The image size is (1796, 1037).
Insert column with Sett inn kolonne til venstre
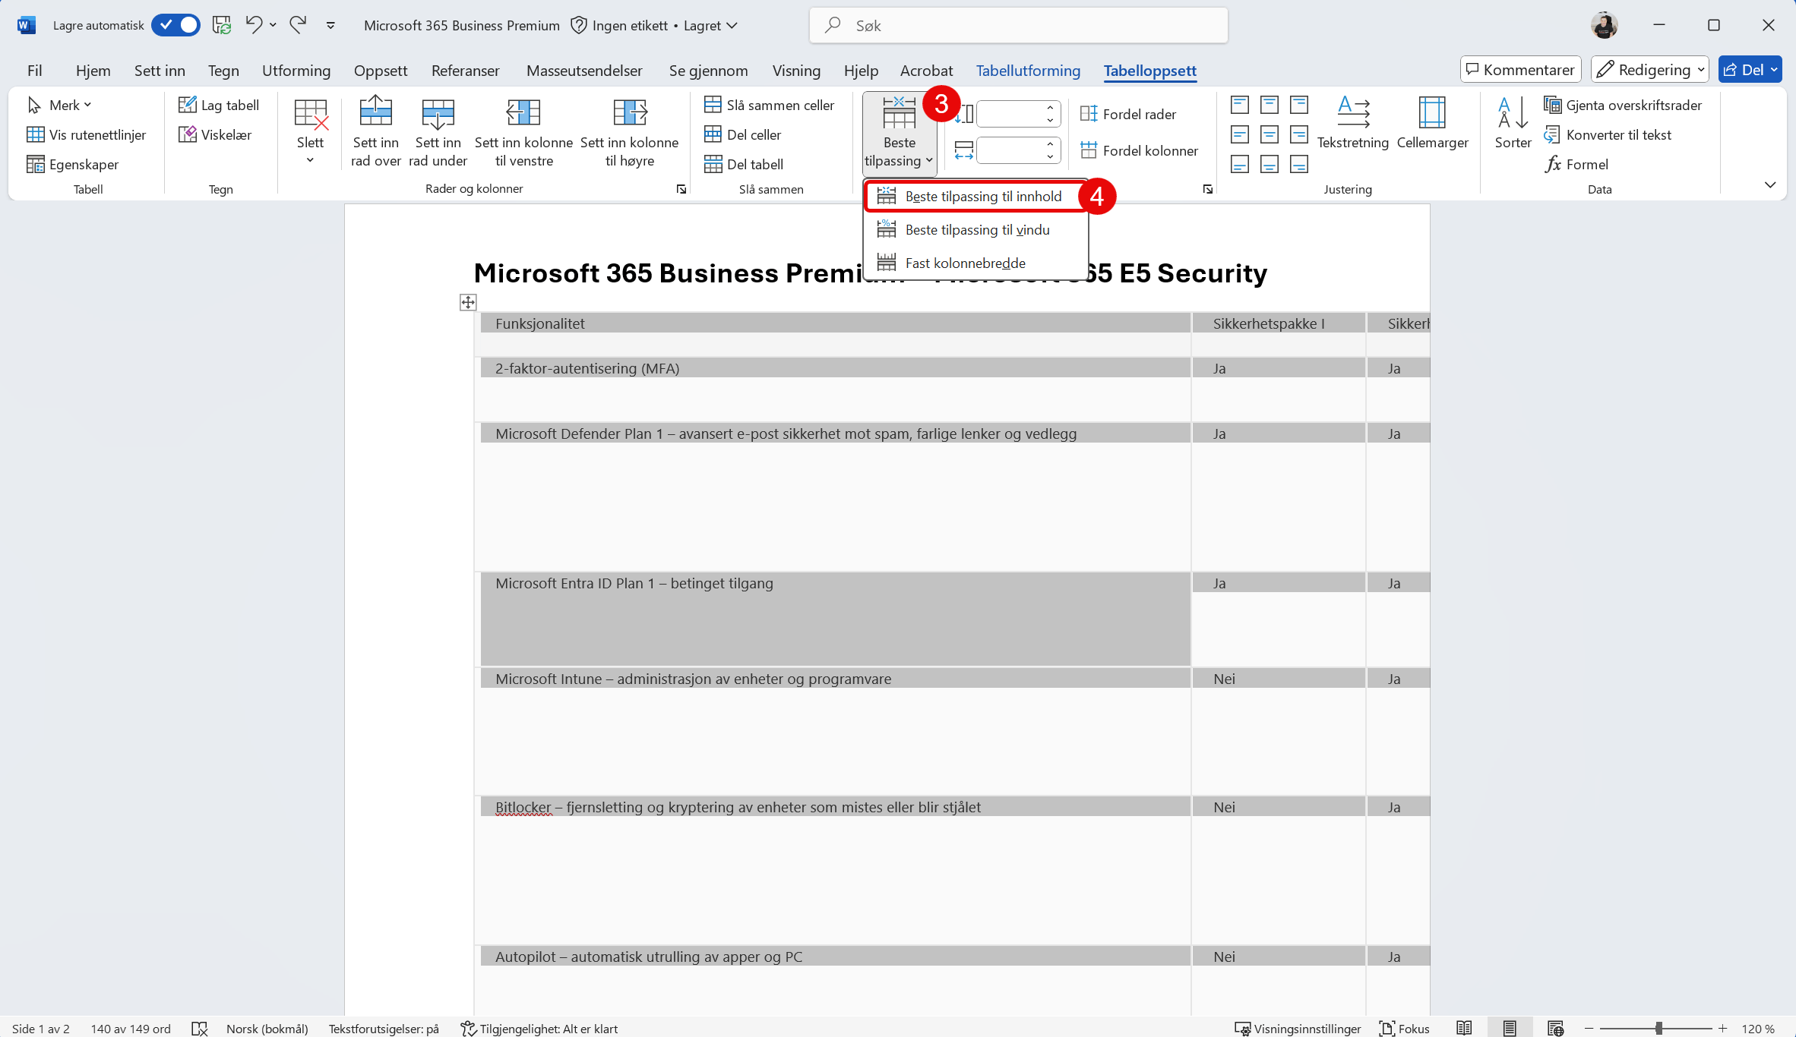click(x=523, y=112)
